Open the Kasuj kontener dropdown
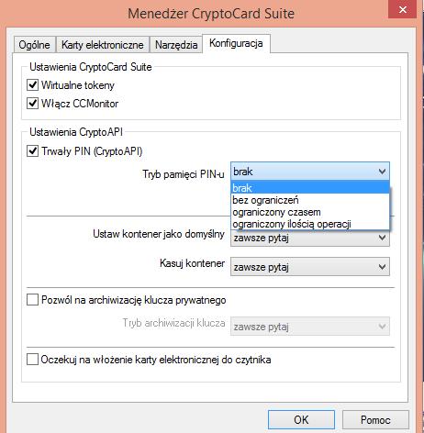This screenshot has width=424, height=433. [310, 267]
